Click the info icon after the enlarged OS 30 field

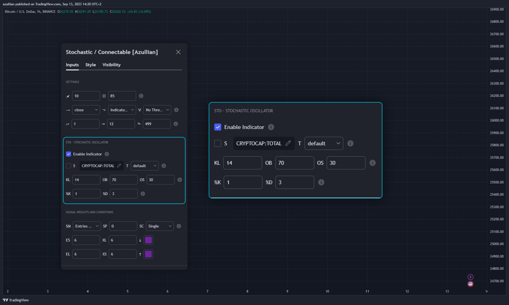373,163
